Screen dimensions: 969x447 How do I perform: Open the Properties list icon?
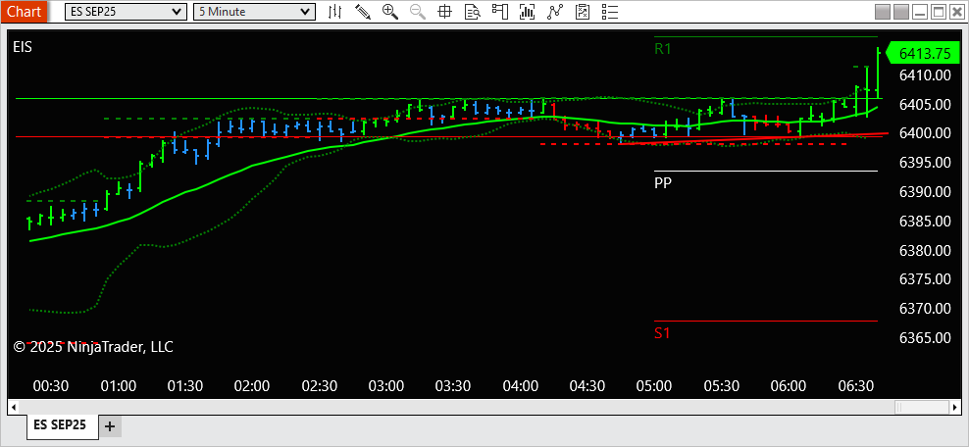click(610, 11)
